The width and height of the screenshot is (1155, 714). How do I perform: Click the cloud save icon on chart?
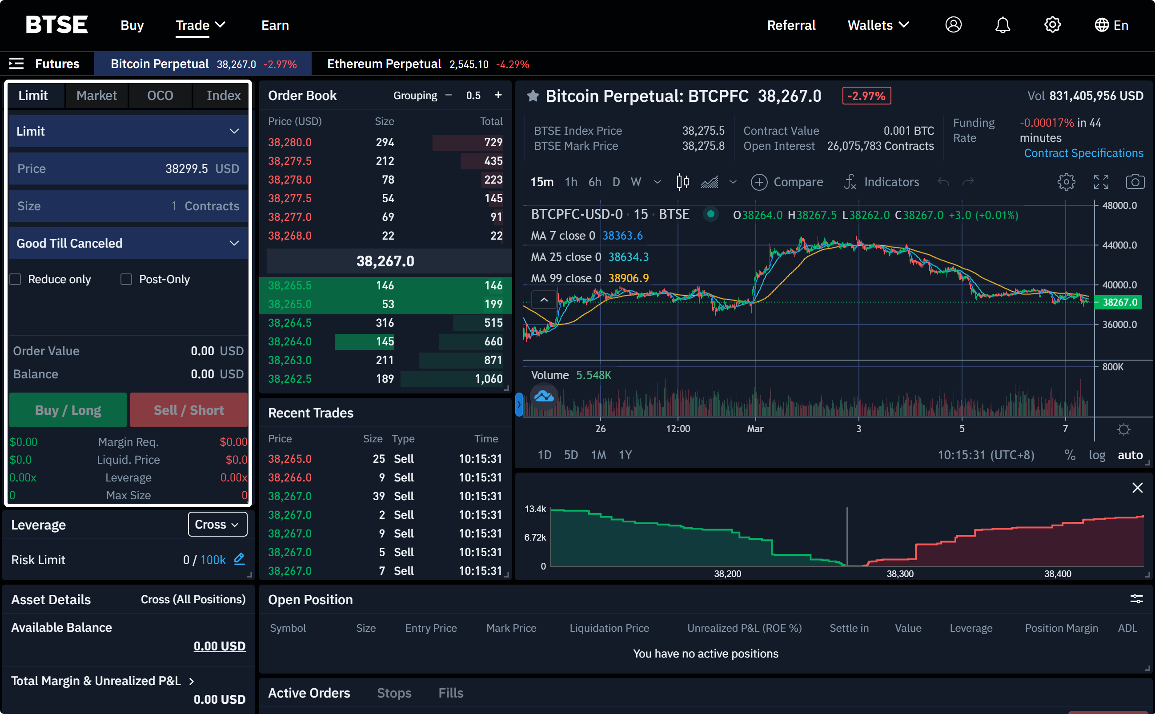(x=544, y=396)
